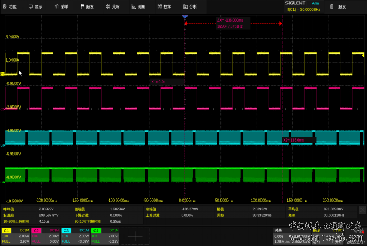Click the 触发 button at the top right

click(338, 7)
